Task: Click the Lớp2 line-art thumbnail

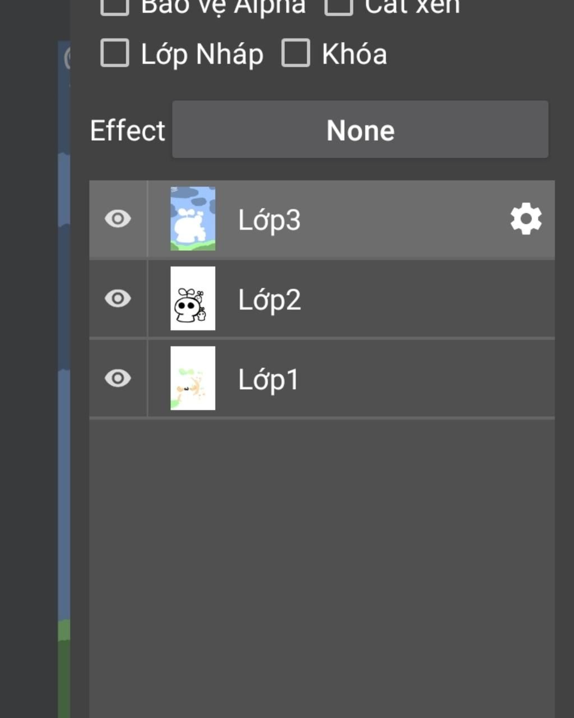Action: (193, 298)
